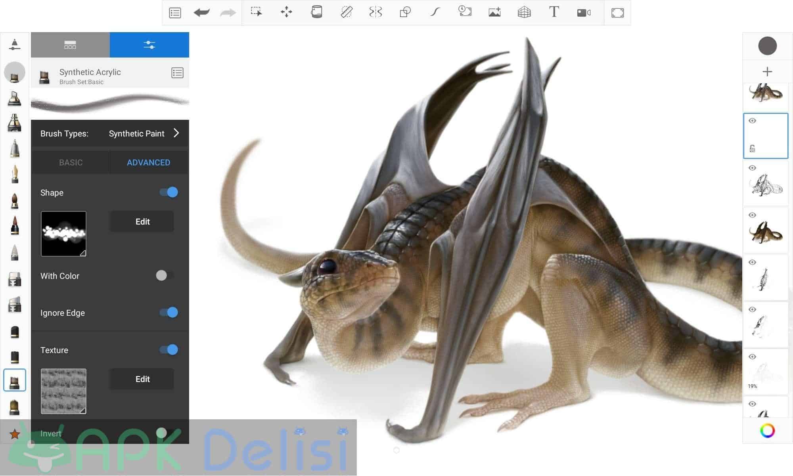
Task: Open the perspective grid tool
Action: pyautogui.click(x=524, y=12)
